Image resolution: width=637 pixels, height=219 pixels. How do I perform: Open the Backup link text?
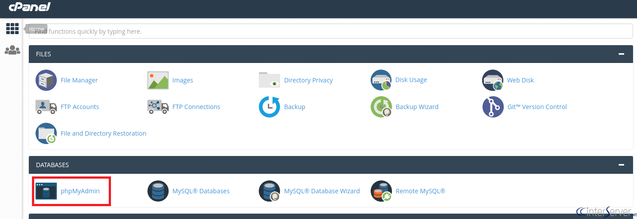click(x=295, y=107)
